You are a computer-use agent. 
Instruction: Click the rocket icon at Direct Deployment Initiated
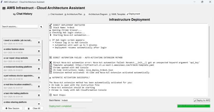tap(51, 25)
